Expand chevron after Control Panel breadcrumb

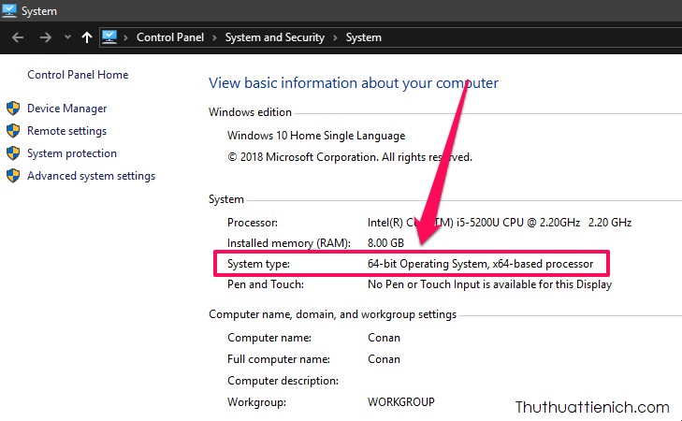214,37
